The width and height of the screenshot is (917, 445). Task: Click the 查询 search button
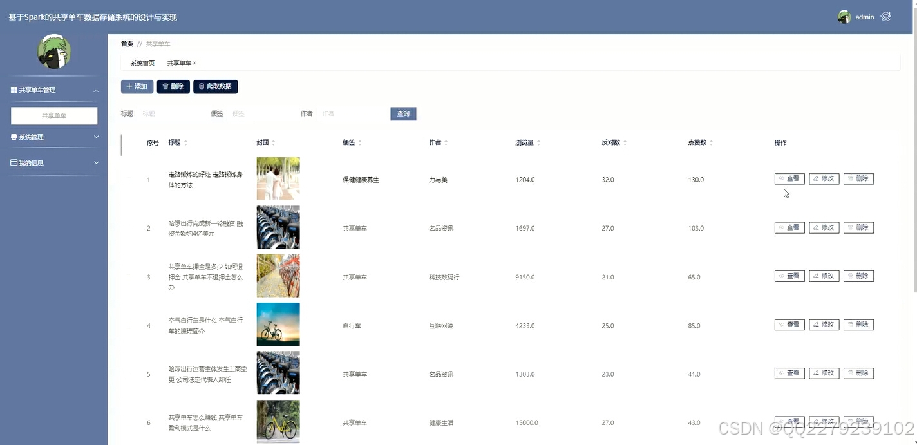click(x=402, y=113)
